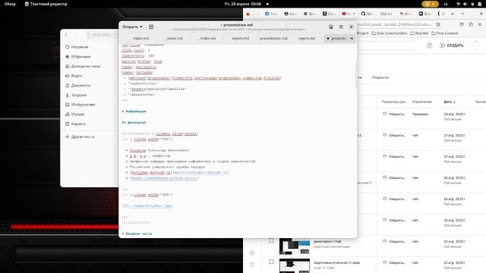This screenshot has width=486, height=273.
Task: Switch to the Подкасты tab in YouTube Studio
Action: point(380,77)
